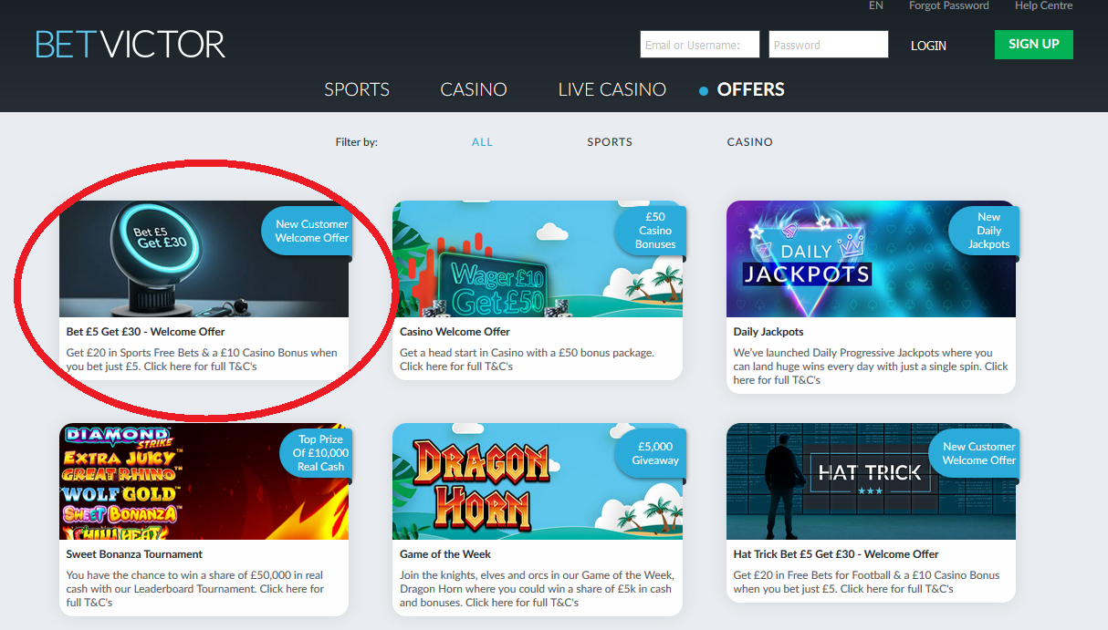1108x630 pixels.
Task: Open Bet £5 Get £30 offer image
Action: (204, 259)
